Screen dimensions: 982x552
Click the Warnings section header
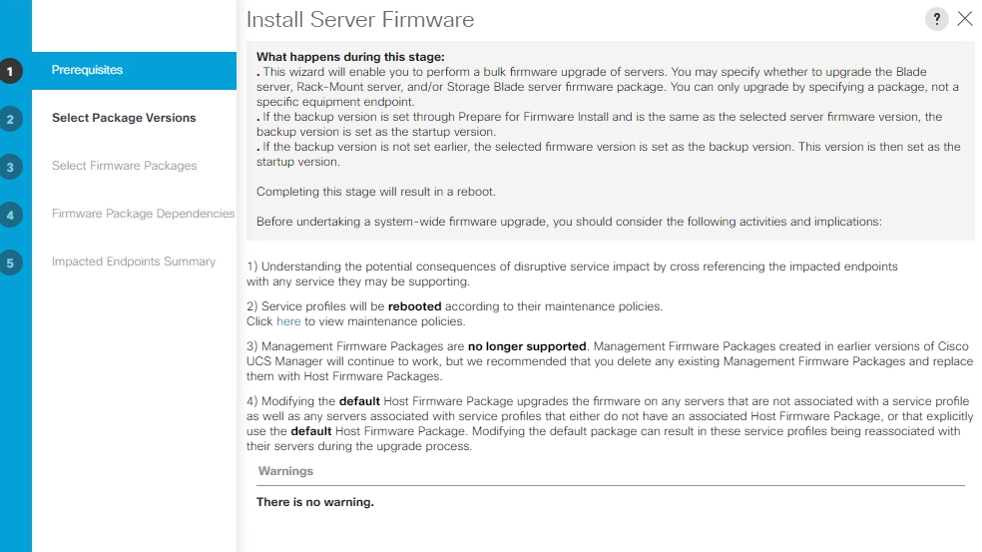point(285,471)
